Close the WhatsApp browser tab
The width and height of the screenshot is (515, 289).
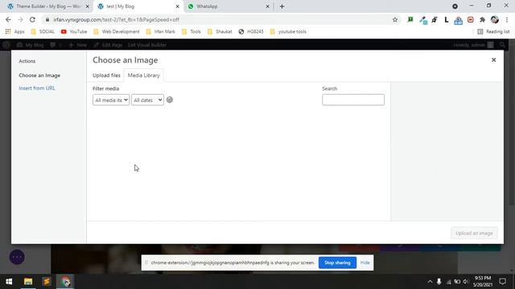point(267,6)
